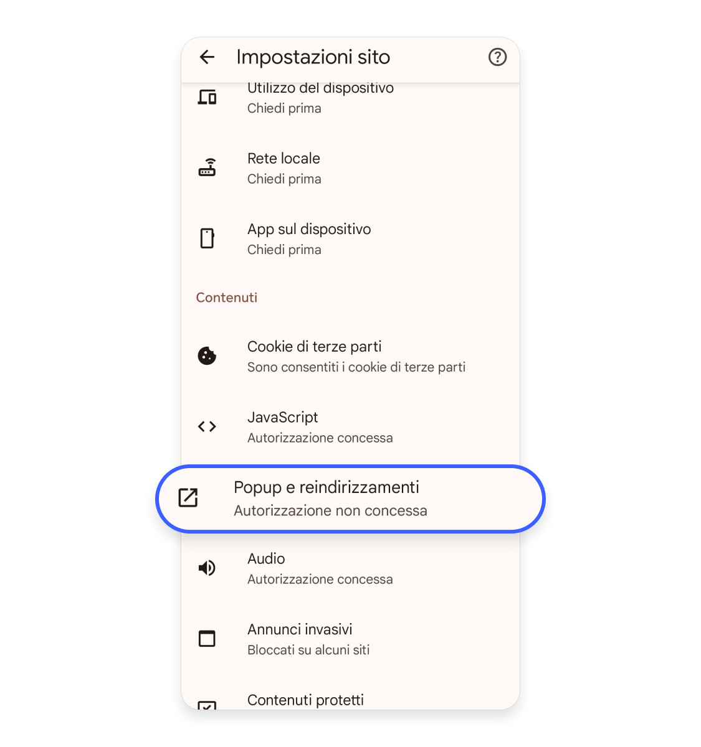Select the Contenuti protetti checkmark icon
The width and height of the screenshot is (701, 747).
pos(207,706)
